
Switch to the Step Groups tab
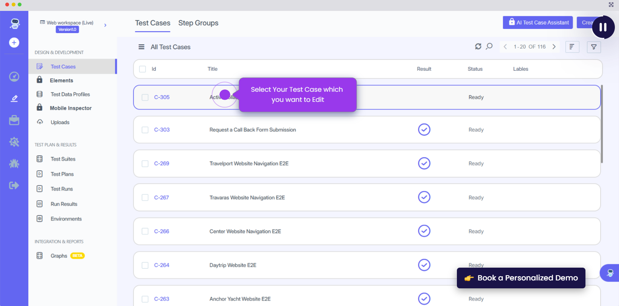coord(198,23)
